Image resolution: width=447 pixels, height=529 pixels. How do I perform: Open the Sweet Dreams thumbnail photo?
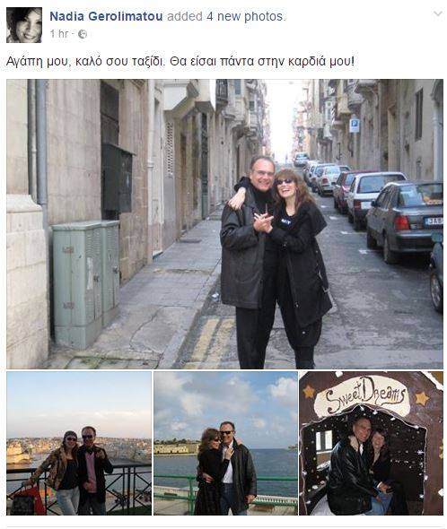pyautogui.click(x=372, y=443)
